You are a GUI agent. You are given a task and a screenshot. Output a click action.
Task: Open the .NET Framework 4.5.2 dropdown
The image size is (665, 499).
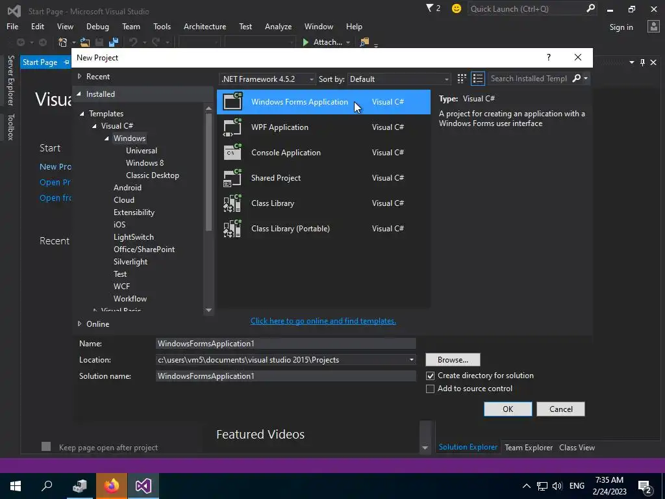268,79
